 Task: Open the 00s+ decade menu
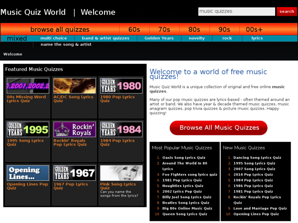(254, 29)
